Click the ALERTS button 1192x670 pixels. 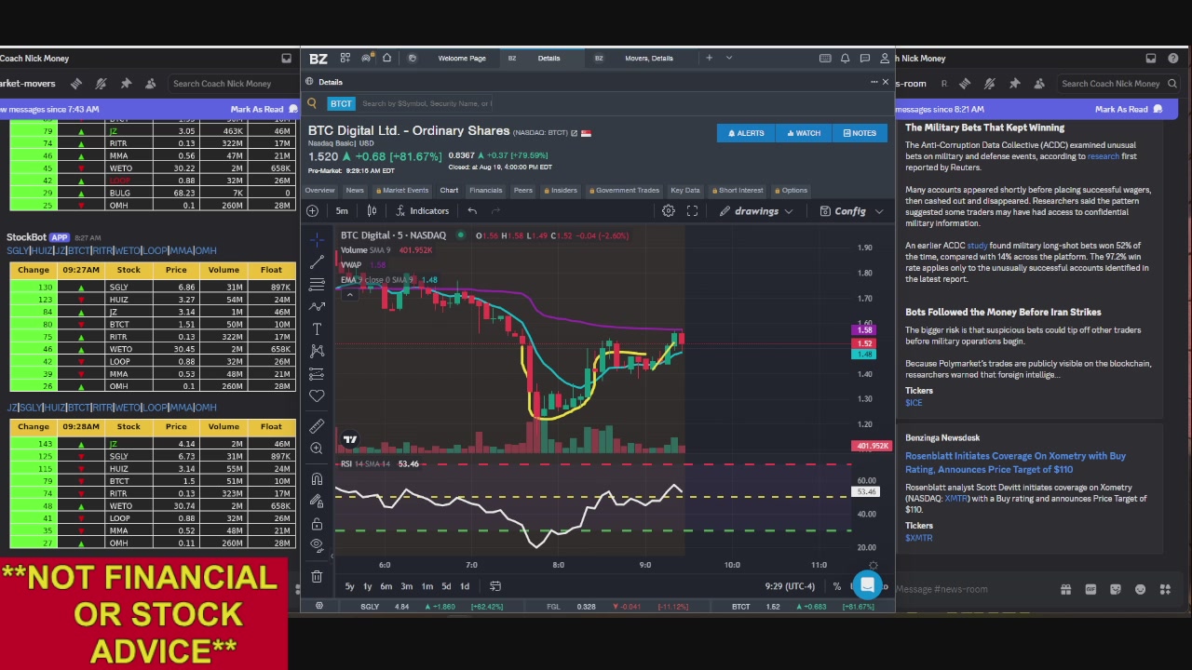point(746,133)
